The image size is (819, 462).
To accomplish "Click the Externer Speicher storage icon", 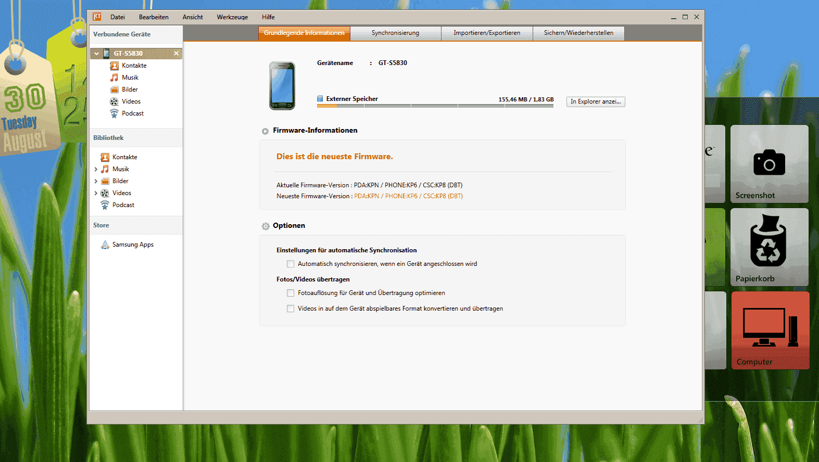I will coord(320,99).
